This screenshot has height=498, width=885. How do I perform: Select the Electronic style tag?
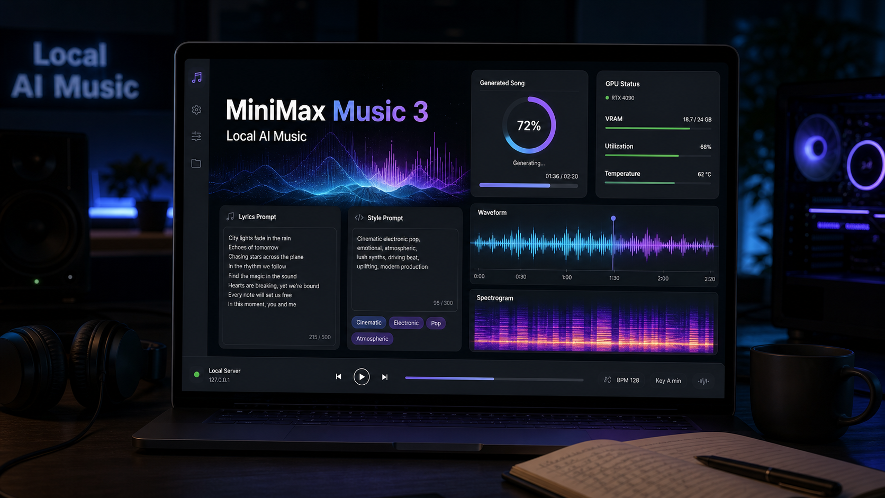(x=406, y=323)
